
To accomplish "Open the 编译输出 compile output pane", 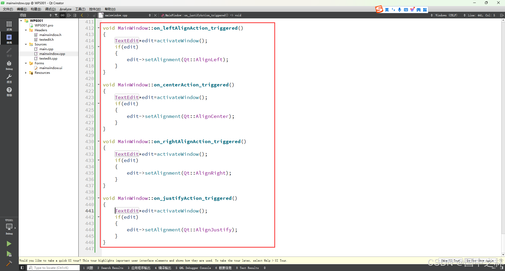I will pyautogui.click(x=163, y=268).
